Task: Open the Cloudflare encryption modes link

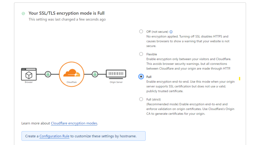Action: click(74, 123)
